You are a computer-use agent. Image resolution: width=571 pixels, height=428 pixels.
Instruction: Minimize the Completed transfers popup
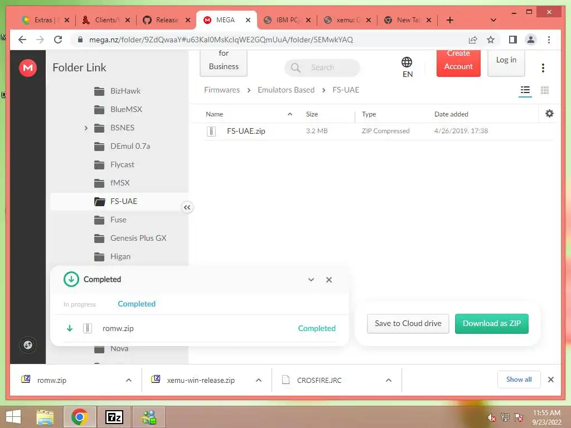tap(311, 280)
